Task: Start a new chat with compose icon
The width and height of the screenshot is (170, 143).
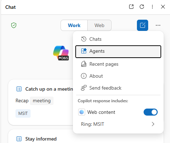Action: (143, 25)
